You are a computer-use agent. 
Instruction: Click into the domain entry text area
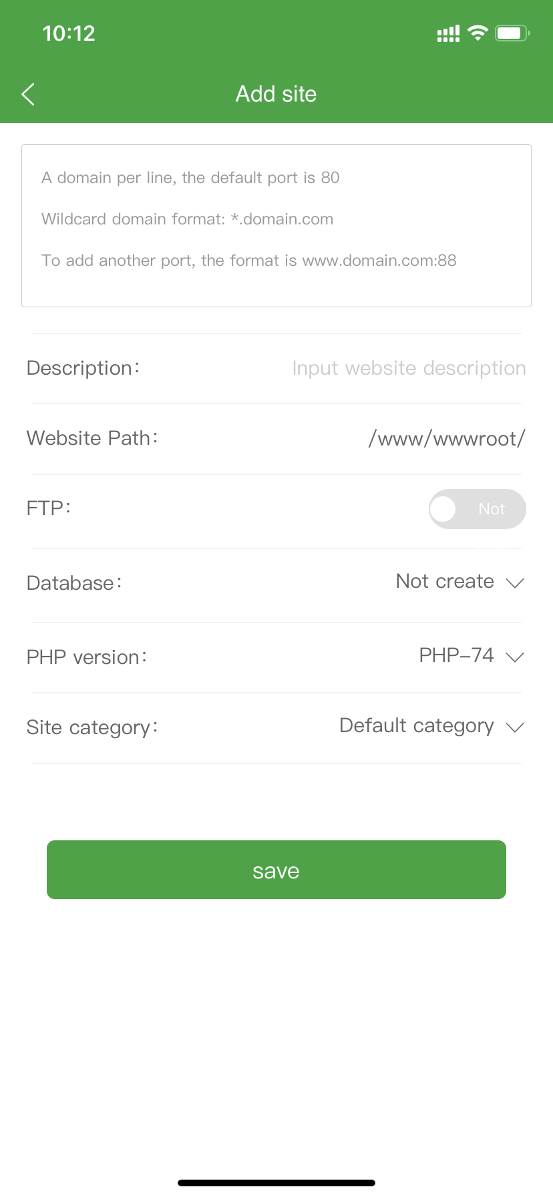coord(276,226)
